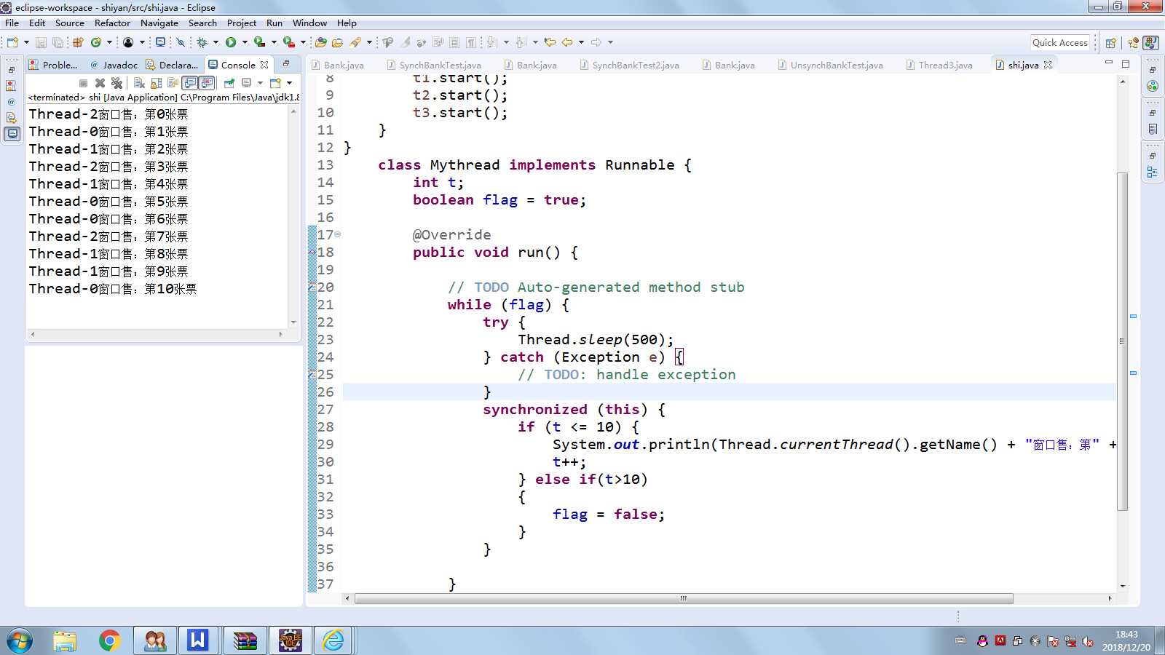Open Windows Explorer folder on taskbar

65,640
